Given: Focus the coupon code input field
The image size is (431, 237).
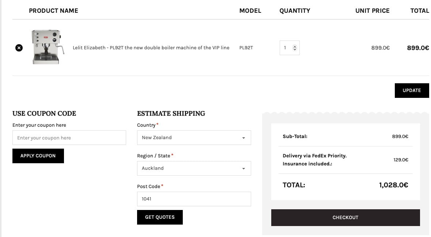Looking at the screenshot, I should pos(69,138).
